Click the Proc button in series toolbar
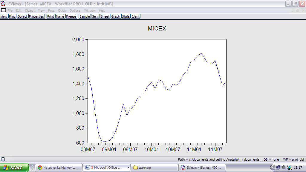This screenshot has height=172, width=306. click(12, 16)
